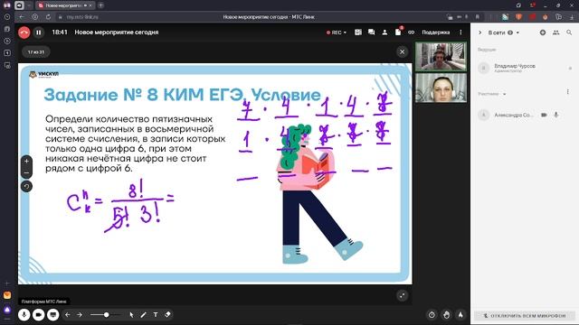The width and height of the screenshot is (579, 325).
Task: Open the 17 из 31 slide counter
Action: point(36,52)
